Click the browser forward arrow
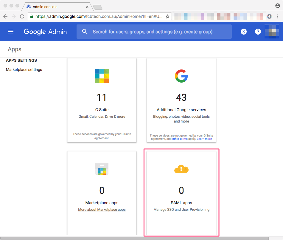The image size is (283, 240). point(14,16)
